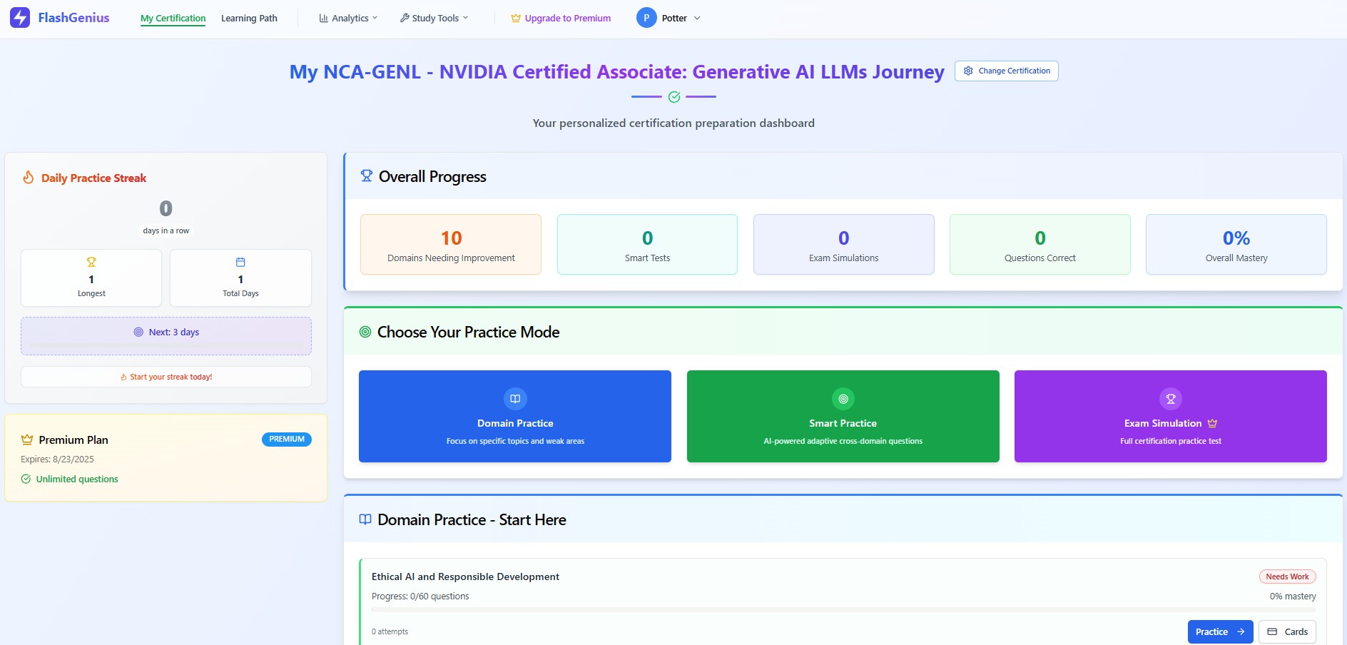
Task: Click the Potter avatar circle
Action: coord(646,18)
